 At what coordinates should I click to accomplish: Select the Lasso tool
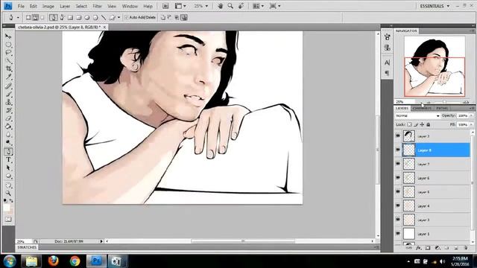click(x=8, y=53)
